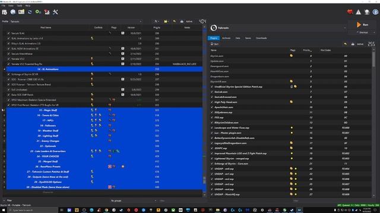Expand the 18 - Followers separator arrow
The width and height of the screenshot is (380, 213).
pyautogui.click(x=4, y=125)
